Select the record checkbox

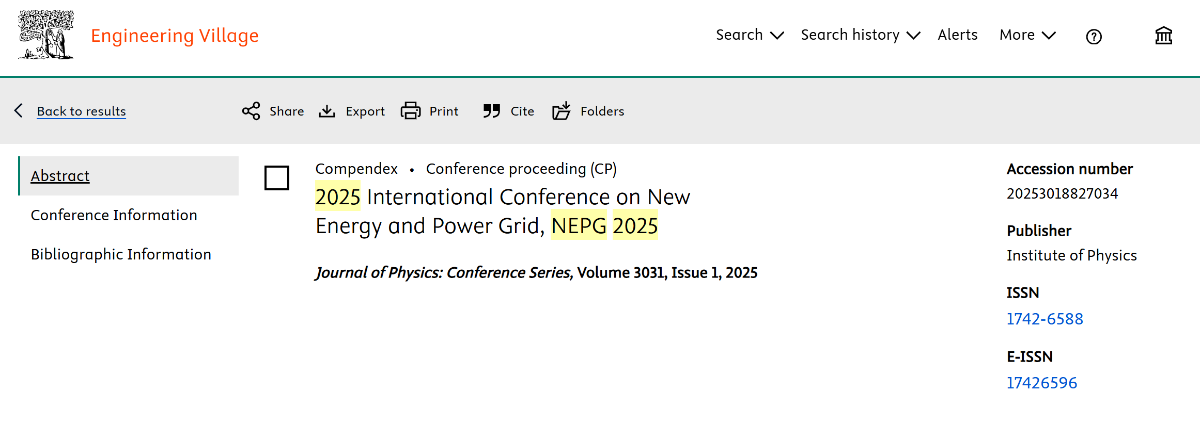[x=277, y=178]
